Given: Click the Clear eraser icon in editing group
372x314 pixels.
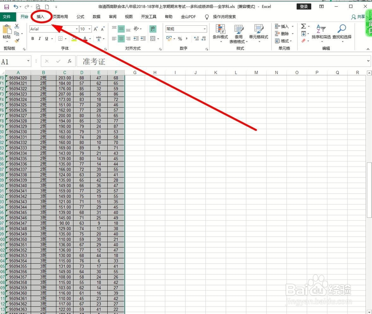Looking at the screenshot, I should 304,41.
